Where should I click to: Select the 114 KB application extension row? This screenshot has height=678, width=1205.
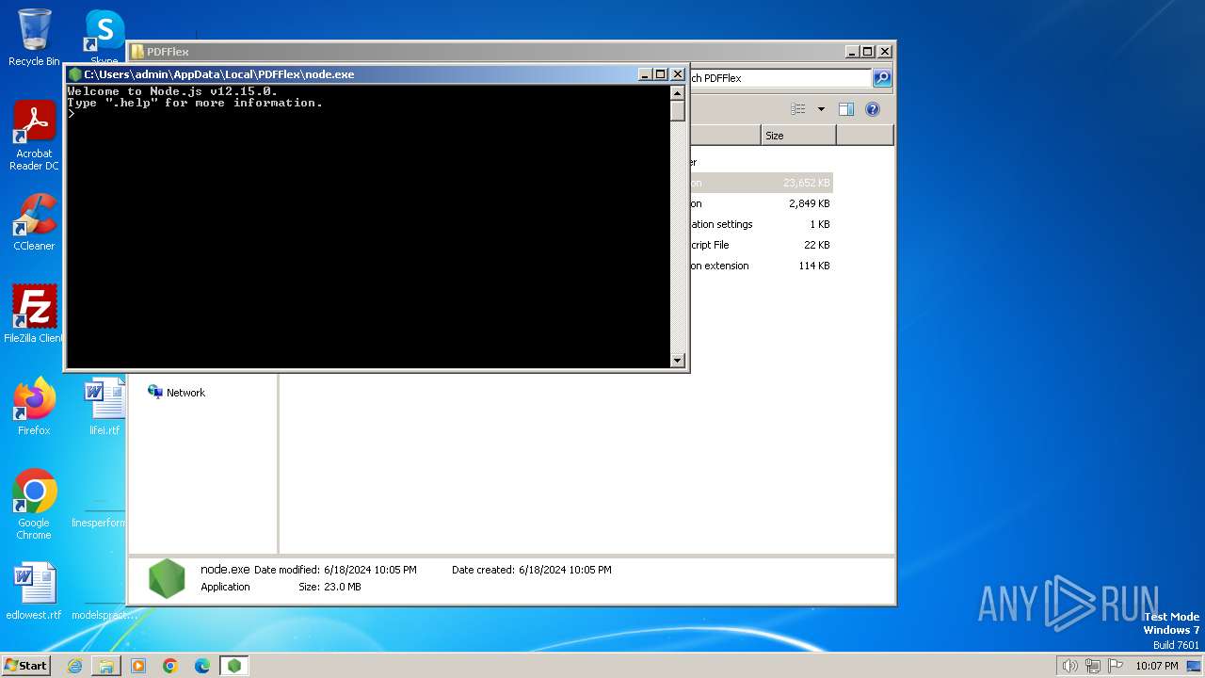pos(761,266)
